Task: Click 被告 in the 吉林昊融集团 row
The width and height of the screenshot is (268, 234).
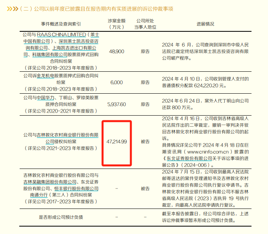Action: [145, 189]
